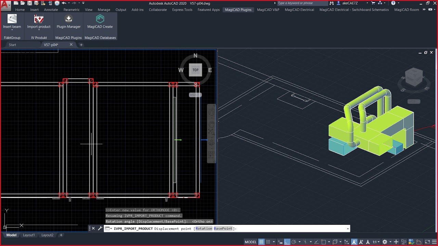The width and height of the screenshot is (438, 246).
Task: Click the Plot printer icon
Action: 57,3
